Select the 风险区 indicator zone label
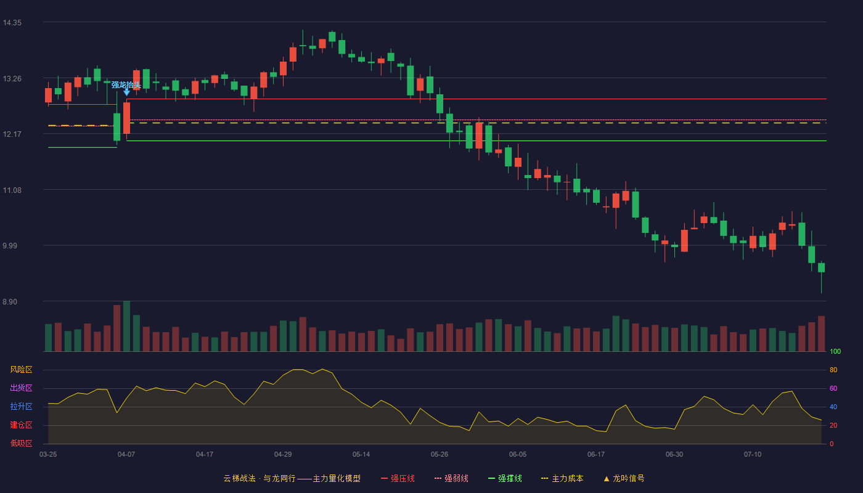Viewport: 863px width, 493px height. pos(21,370)
